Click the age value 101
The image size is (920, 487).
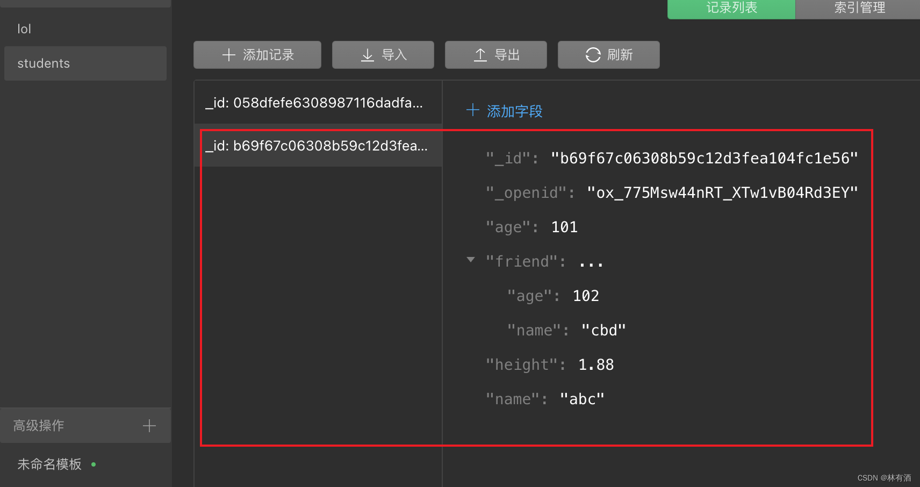(564, 227)
